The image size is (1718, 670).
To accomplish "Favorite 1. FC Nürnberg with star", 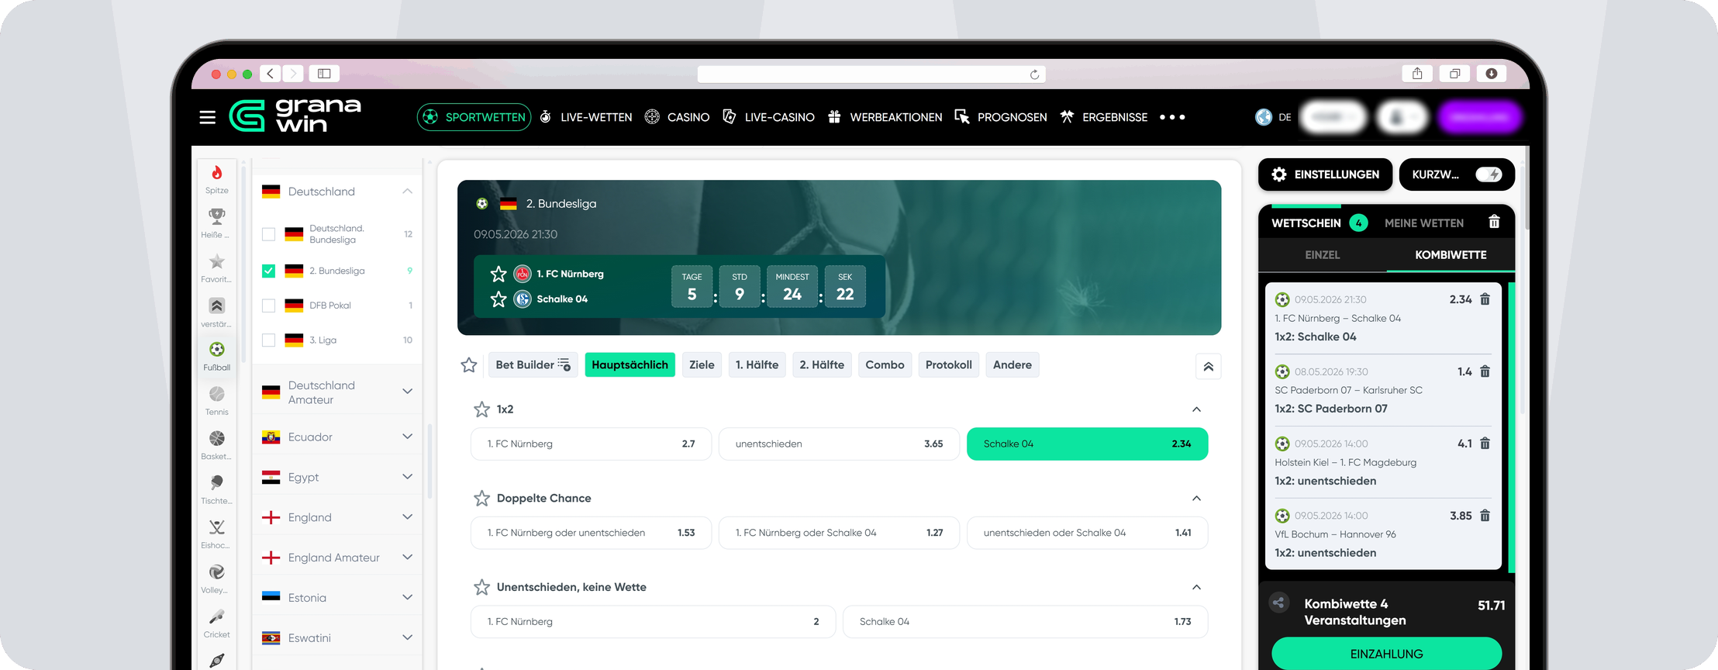I will tap(498, 274).
